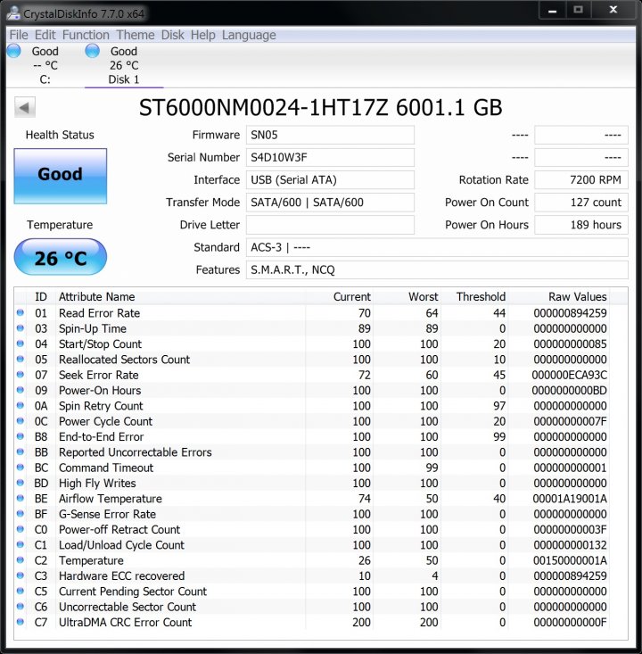Open the Function menu
Screen dimensions: 642x654
86,35
